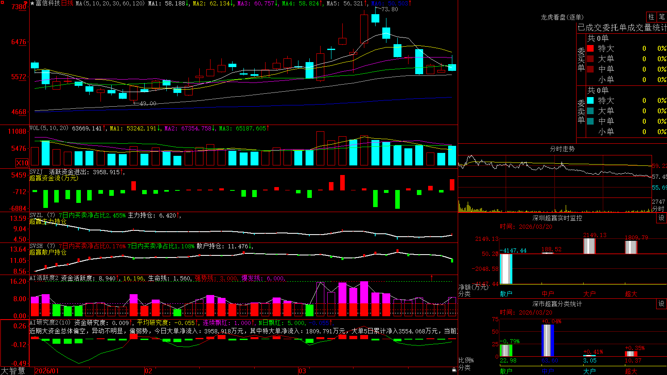Open 设 settings for 深圳超赢实时监控
The width and height of the screenshot is (667, 375).
coord(662,218)
